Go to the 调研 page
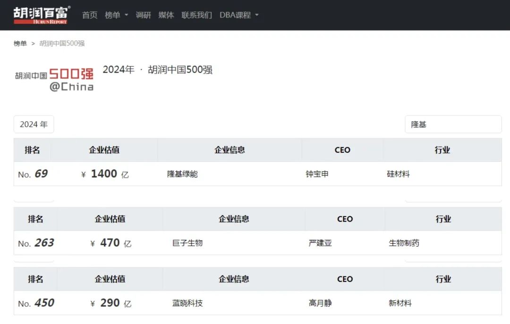 144,15
